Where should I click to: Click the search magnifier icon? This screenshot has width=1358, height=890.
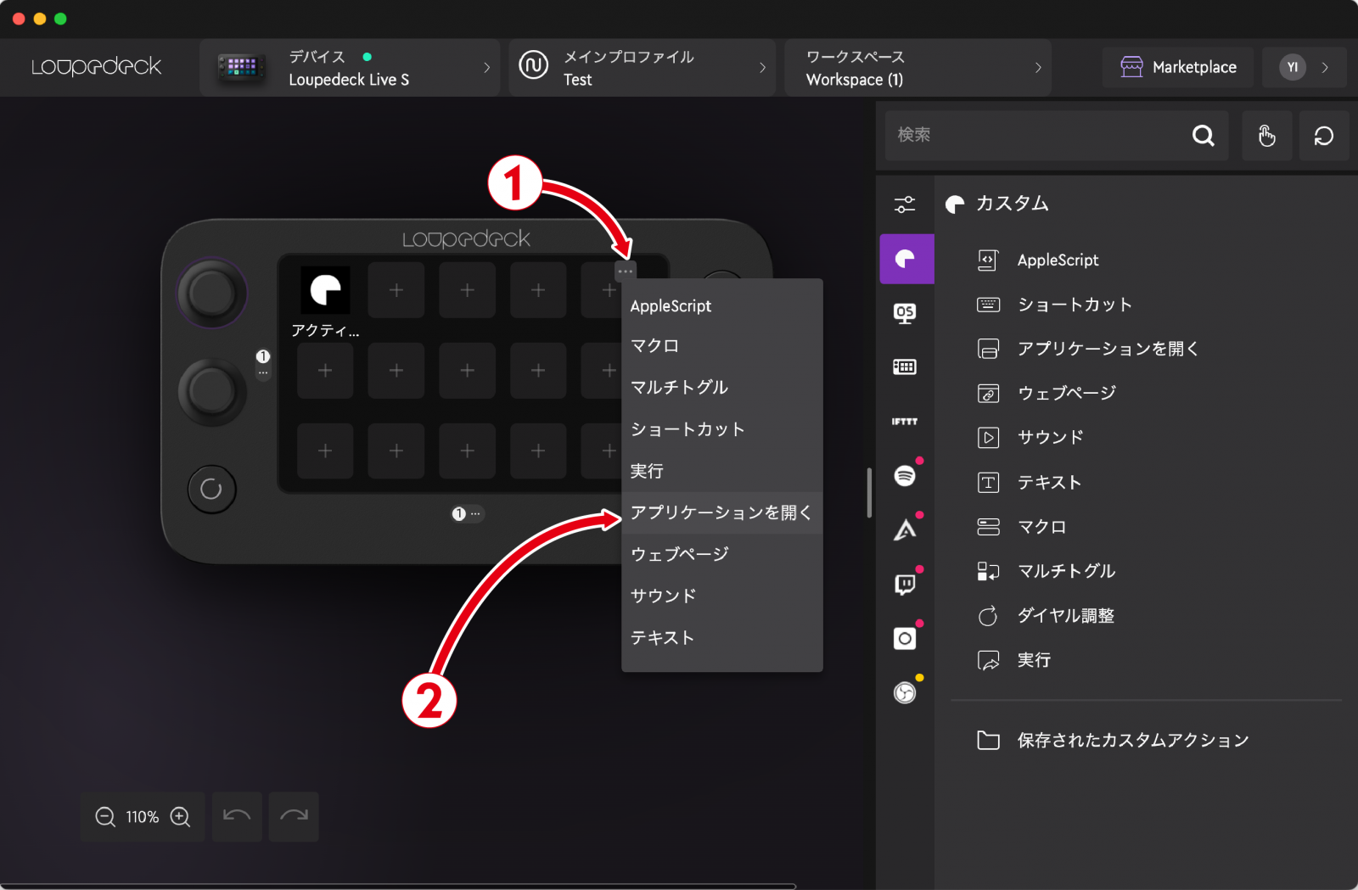click(x=1203, y=135)
